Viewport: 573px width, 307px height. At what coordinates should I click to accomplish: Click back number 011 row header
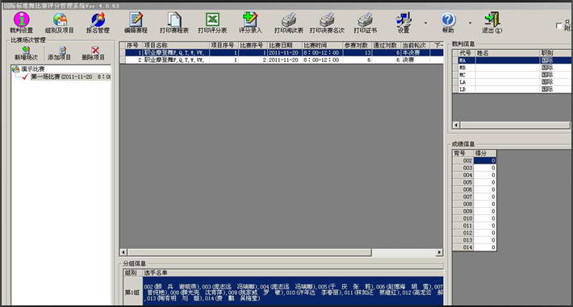pos(463,226)
